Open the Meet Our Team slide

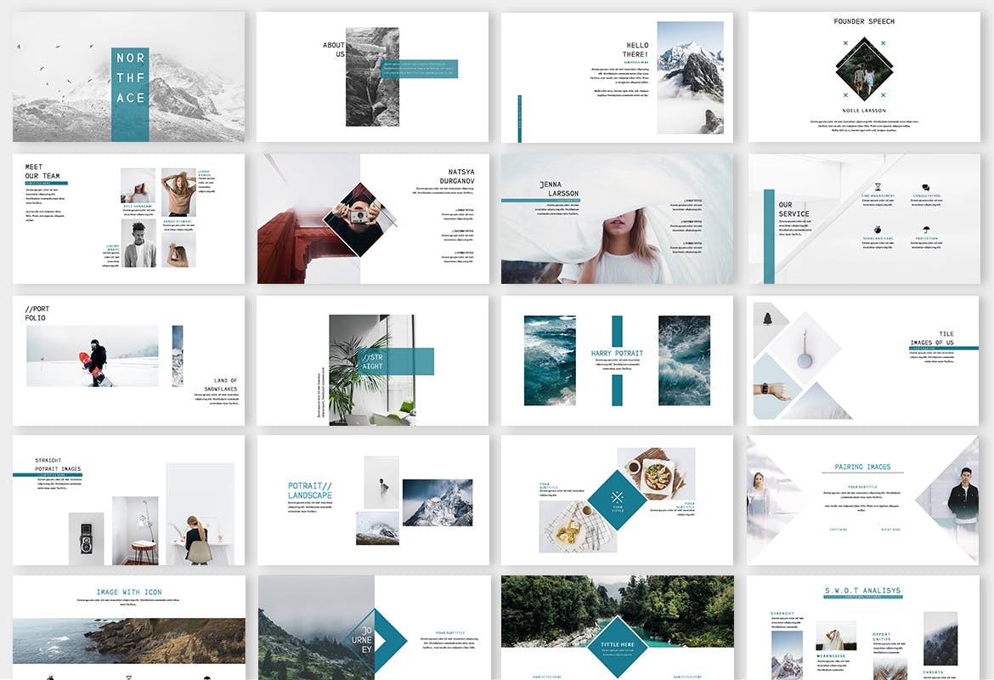128,218
